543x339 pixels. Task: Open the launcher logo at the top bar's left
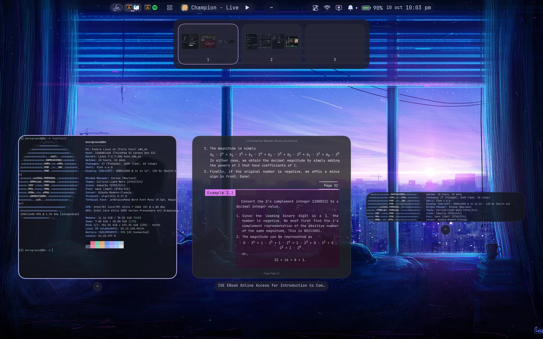(x=117, y=8)
